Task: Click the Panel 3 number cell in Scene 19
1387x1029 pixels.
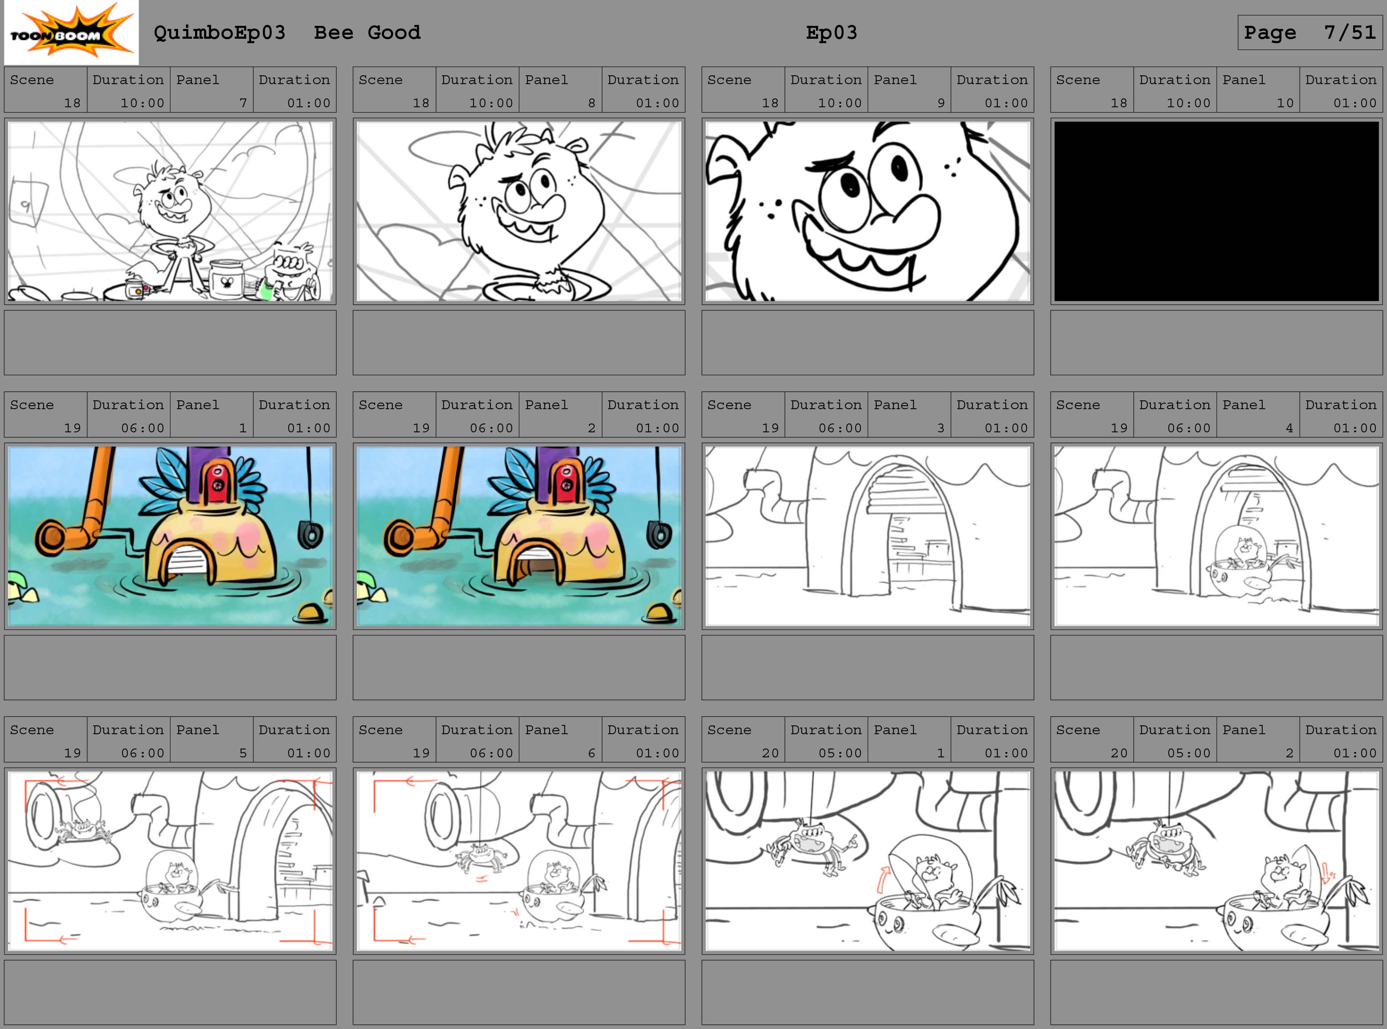Action: pos(909,415)
